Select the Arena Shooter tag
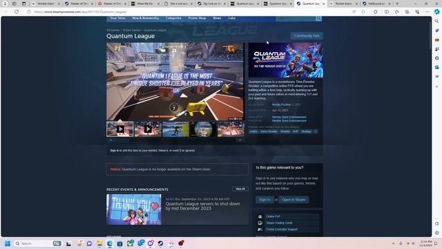The image size is (442, 249). point(269,131)
